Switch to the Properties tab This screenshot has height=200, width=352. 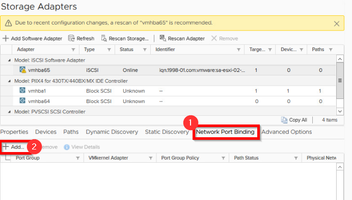click(x=14, y=132)
